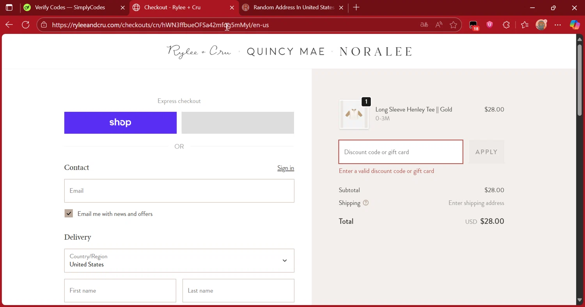
Task: Click the 0-3M size text
Action: (383, 118)
